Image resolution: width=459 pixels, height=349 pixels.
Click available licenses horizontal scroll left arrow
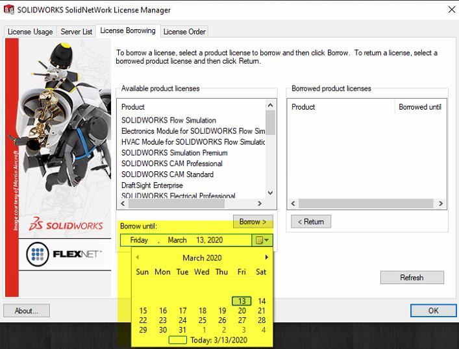[123, 203]
